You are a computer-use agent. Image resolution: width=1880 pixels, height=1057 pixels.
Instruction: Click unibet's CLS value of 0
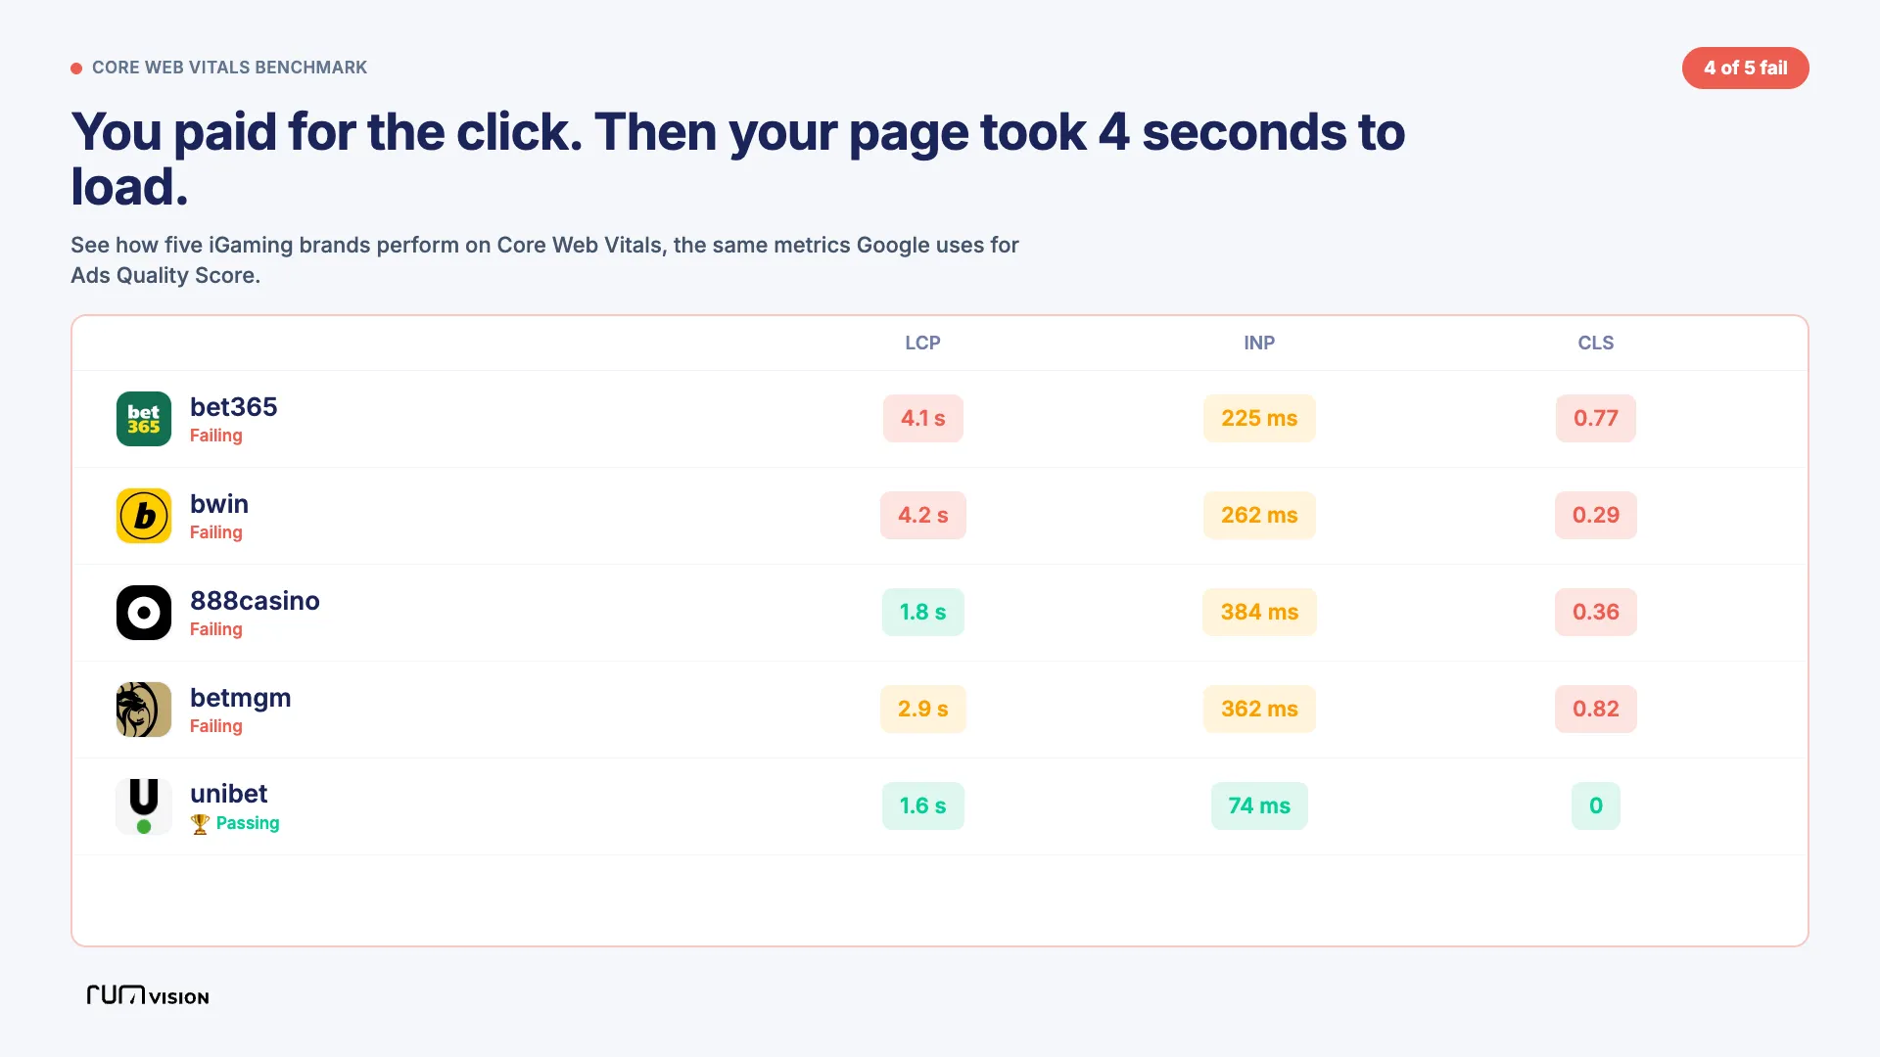[1596, 805]
